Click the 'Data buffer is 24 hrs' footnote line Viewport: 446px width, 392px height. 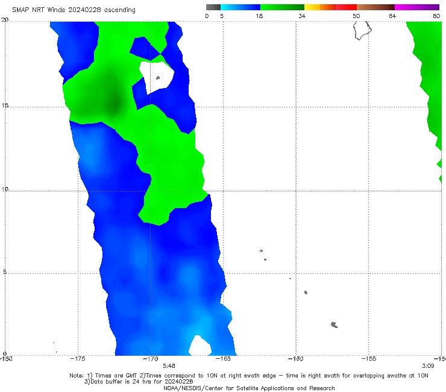139,382
